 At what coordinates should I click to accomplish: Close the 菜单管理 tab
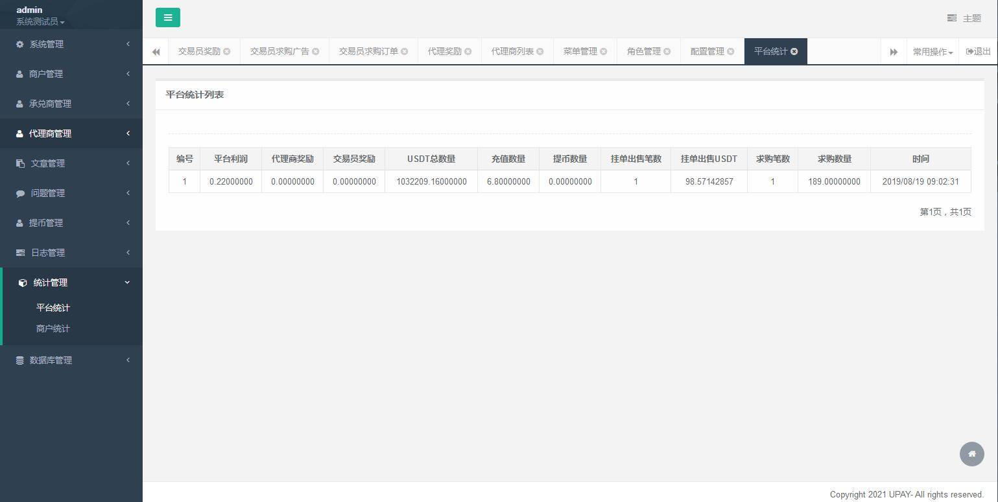click(603, 51)
